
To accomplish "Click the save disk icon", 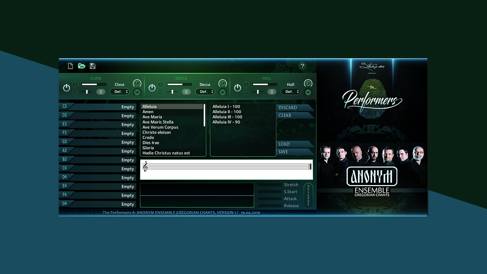I will click(93, 65).
